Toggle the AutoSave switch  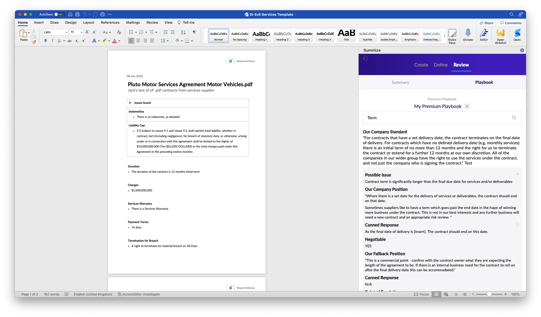click(x=59, y=14)
